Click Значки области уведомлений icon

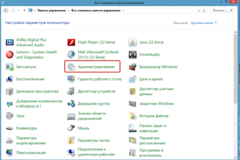pyautogui.click(x=71, y=116)
